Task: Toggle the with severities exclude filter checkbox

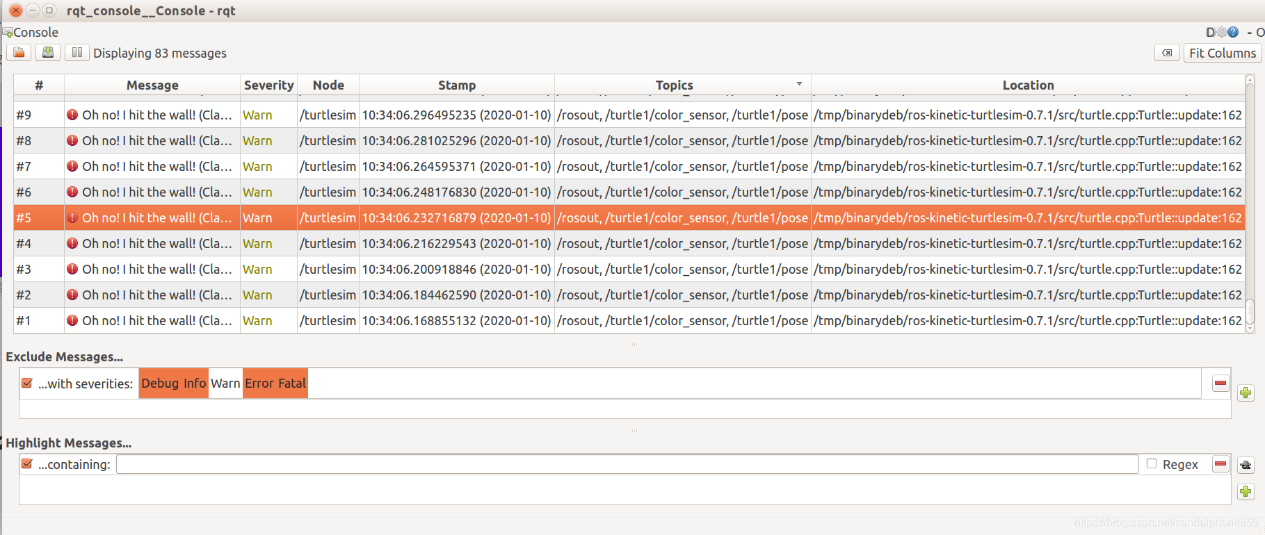Action: pyautogui.click(x=27, y=383)
